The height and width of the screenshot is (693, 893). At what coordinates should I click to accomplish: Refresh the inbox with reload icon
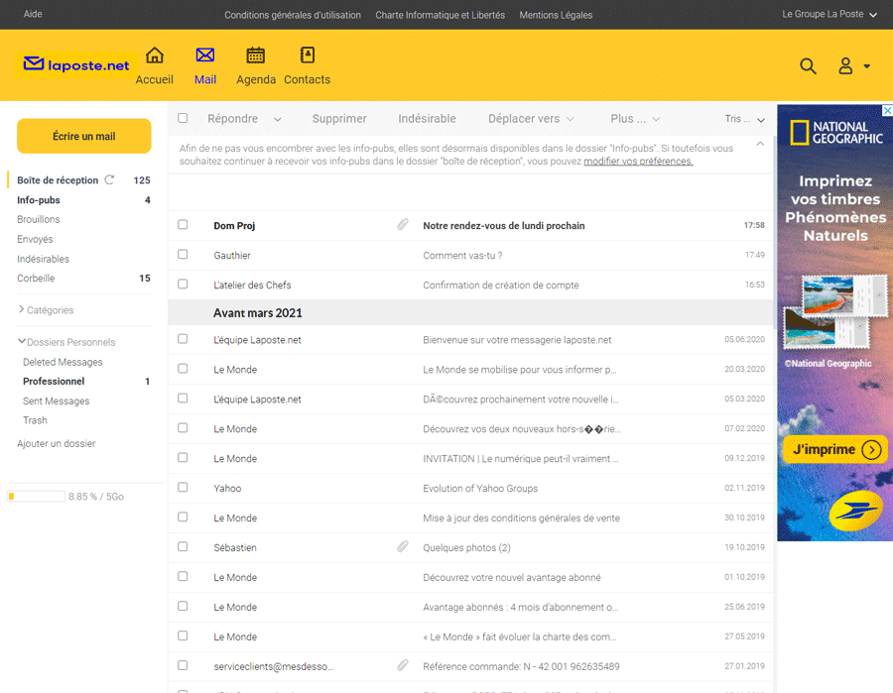109,179
